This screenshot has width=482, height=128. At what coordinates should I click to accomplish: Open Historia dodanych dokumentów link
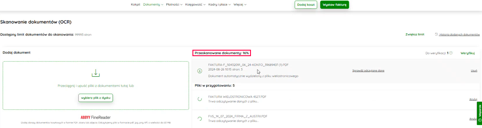coord(459,34)
